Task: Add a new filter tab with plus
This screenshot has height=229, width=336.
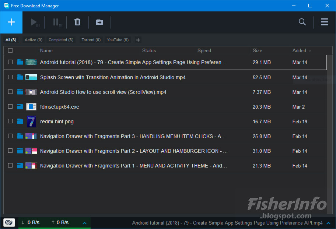Action: [138, 40]
